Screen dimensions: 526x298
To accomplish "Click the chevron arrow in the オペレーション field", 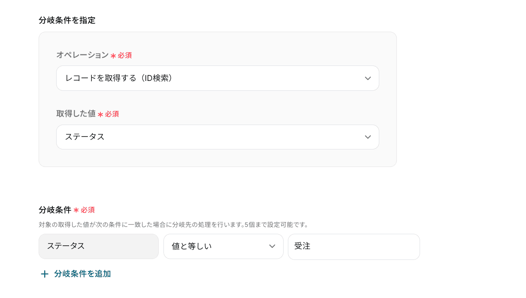I will click(x=368, y=78).
